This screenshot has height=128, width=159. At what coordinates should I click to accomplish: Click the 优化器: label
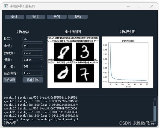click(x=10, y=66)
